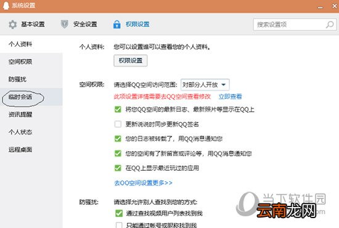
Task: Click the 权限设置 button under 个人资料
Action: click(131, 60)
